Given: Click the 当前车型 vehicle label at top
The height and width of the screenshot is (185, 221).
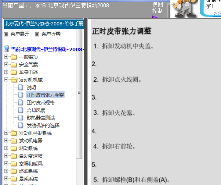Looking at the screenshot, I should pyautogui.click(x=56, y=6).
